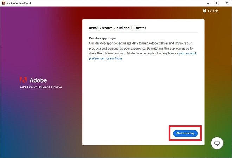
Task: Open the chat support bubble icon
Action: point(217,143)
